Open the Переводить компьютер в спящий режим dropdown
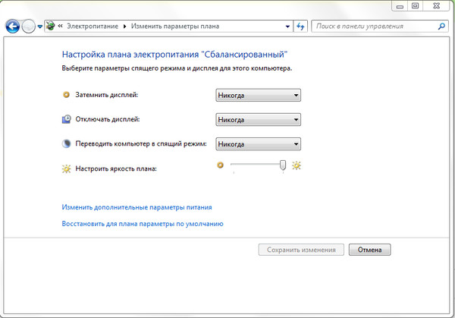Image resolution: width=455 pixels, height=318 pixels. (259, 144)
